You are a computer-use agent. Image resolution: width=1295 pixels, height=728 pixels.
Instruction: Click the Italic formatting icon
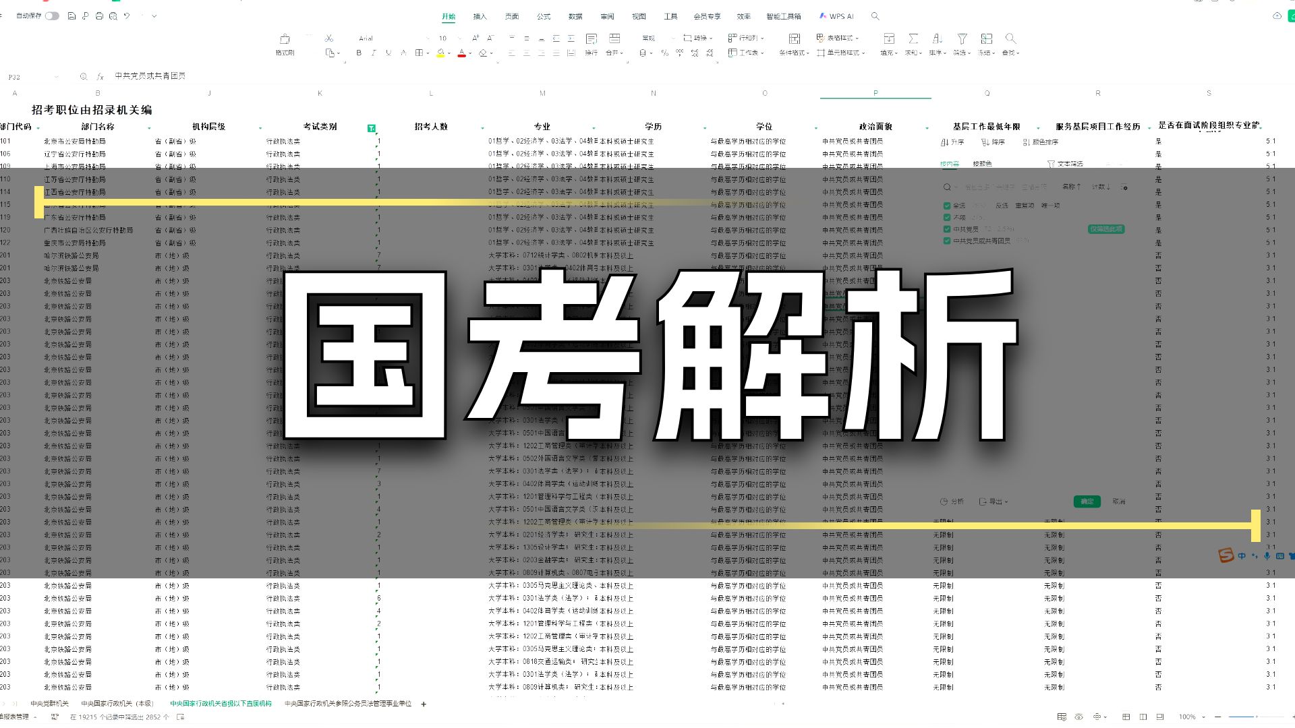[374, 53]
